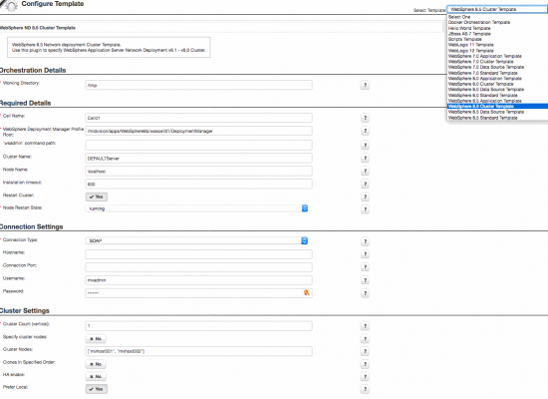Click the Select Template combo box
Image resolution: width=548 pixels, height=399 pixels.
coord(497,9)
